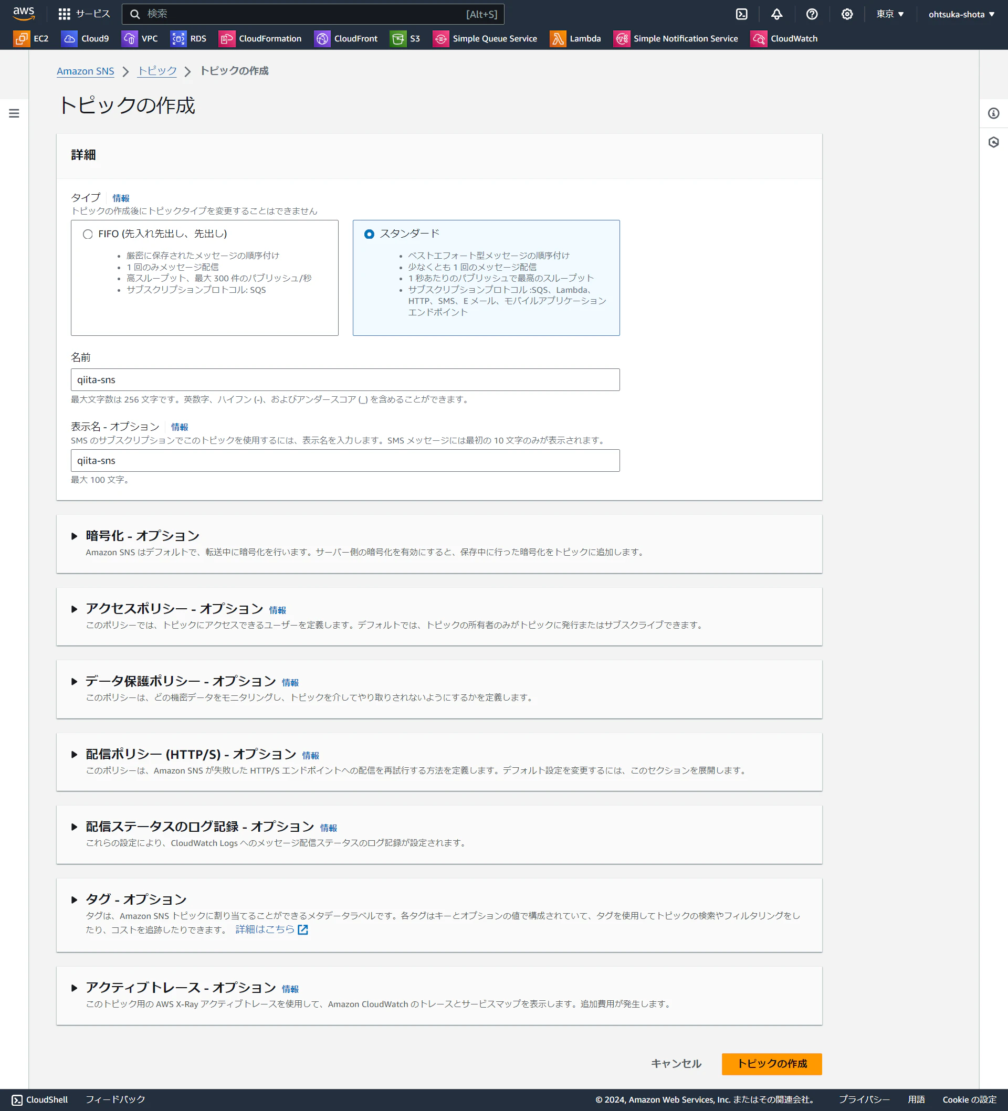Select the FIFO topic type

tap(88, 234)
